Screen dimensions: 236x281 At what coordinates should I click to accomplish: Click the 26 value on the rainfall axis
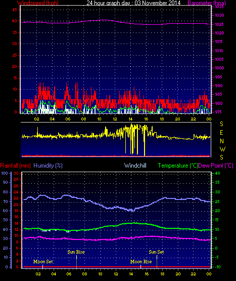click(x=16, y=186)
